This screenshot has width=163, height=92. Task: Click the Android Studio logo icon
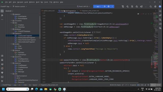[2, 2]
